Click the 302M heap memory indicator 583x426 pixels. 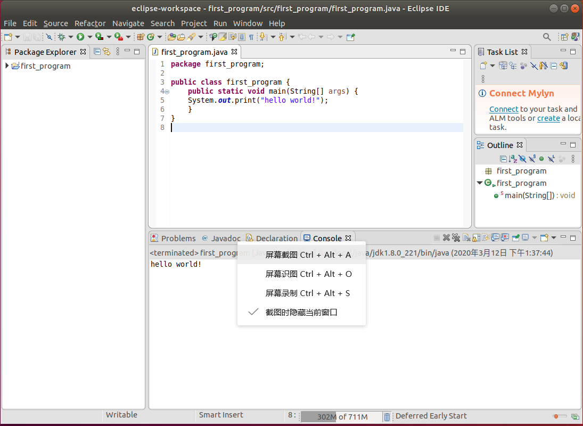point(341,416)
